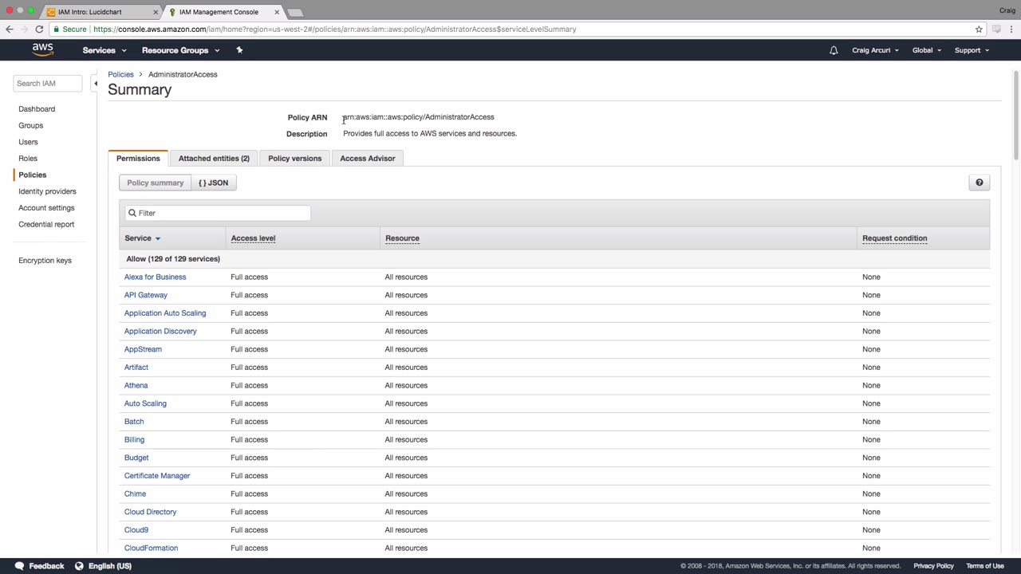Click the AWS logo home icon

43,50
